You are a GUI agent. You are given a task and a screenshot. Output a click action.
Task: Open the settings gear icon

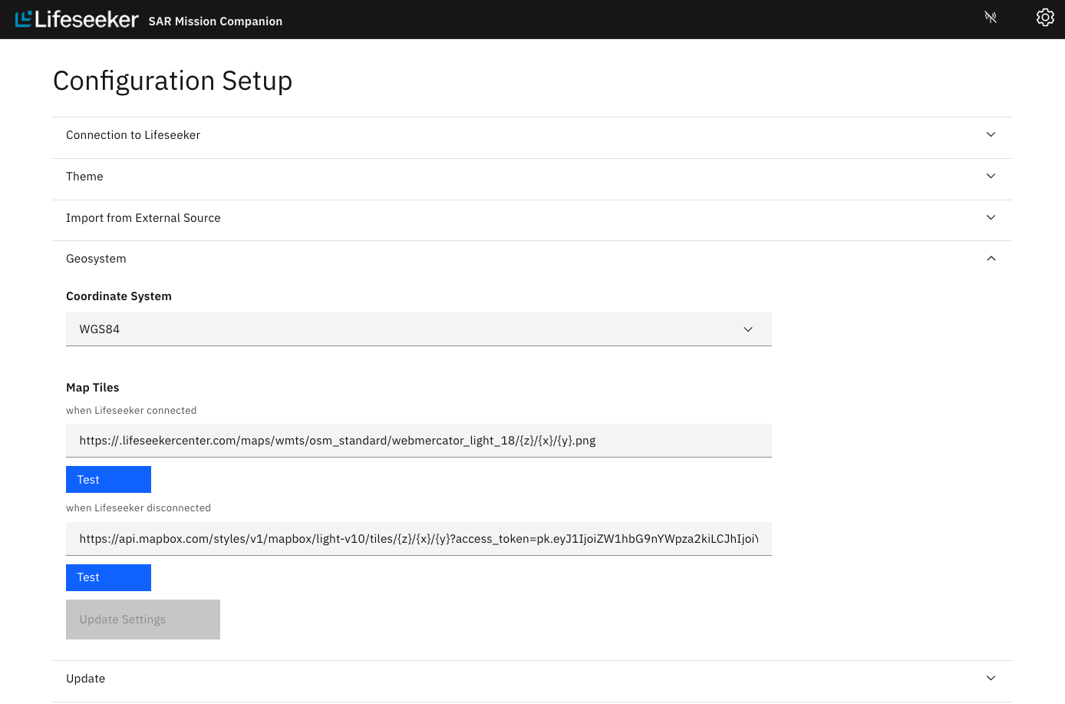(x=1045, y=17)
